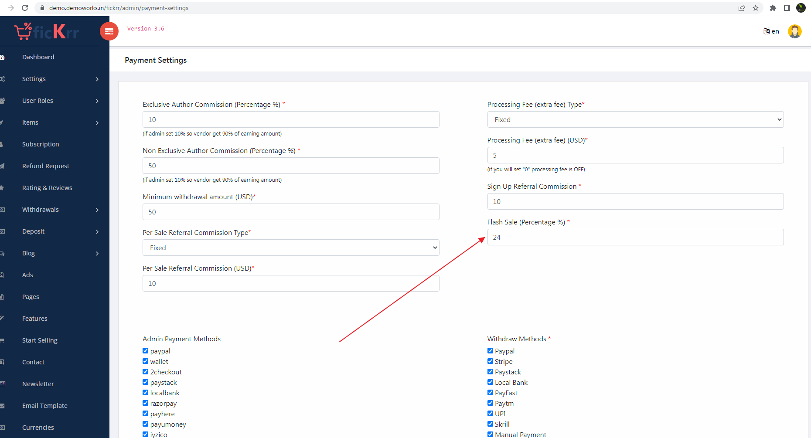Viewport: 811px width, 438px height.
Task: Disable the Local Bank withdraw method
Action: tap(491, 382)
